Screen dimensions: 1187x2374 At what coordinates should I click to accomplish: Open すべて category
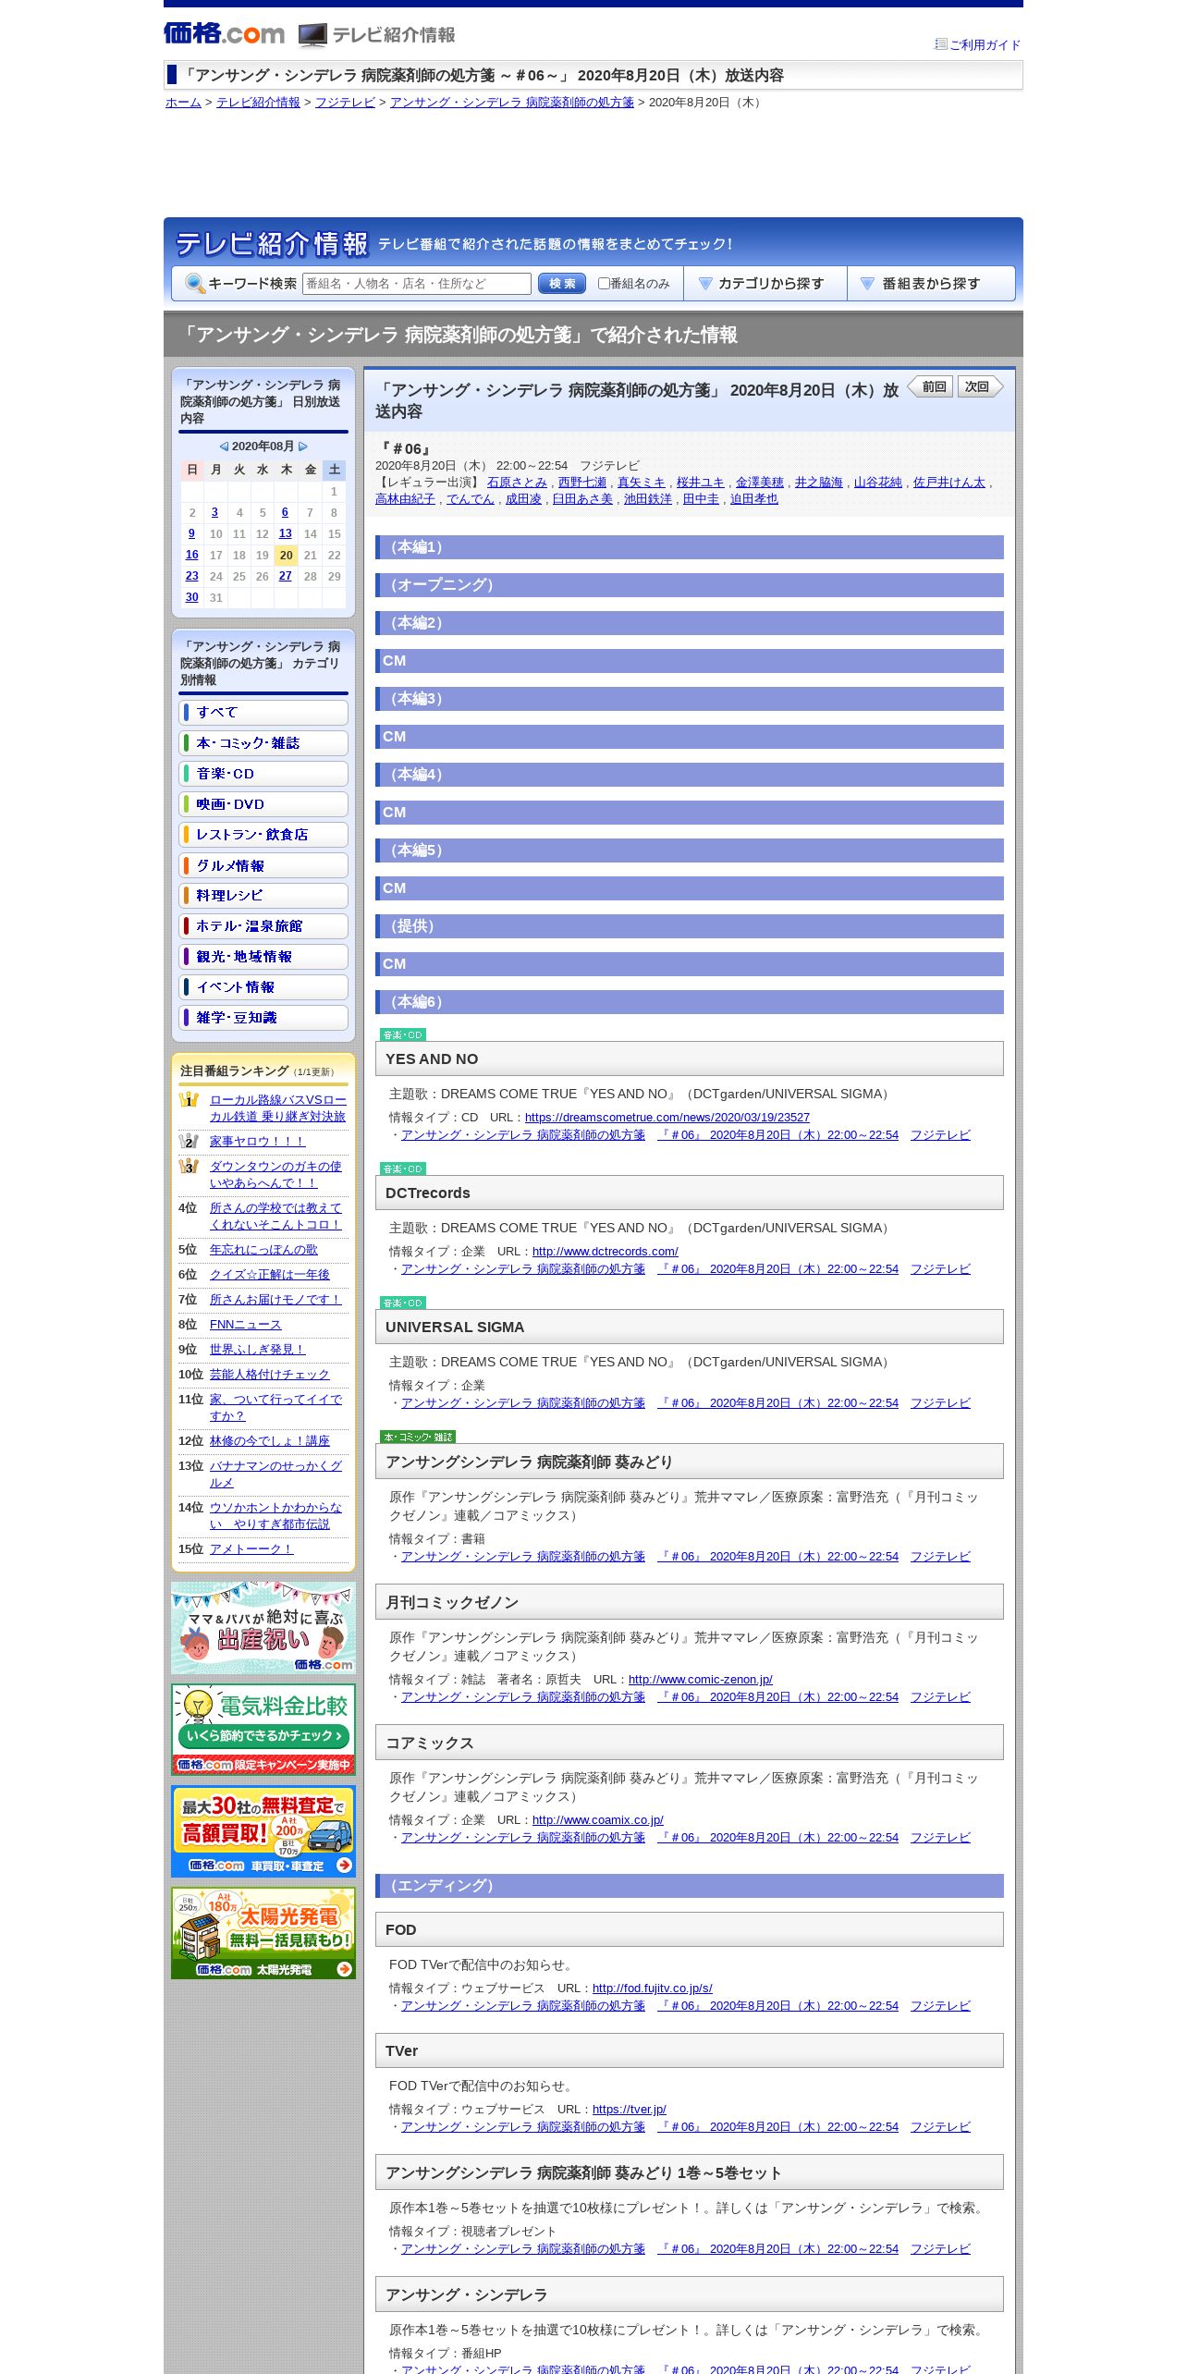tap(263, 712)
